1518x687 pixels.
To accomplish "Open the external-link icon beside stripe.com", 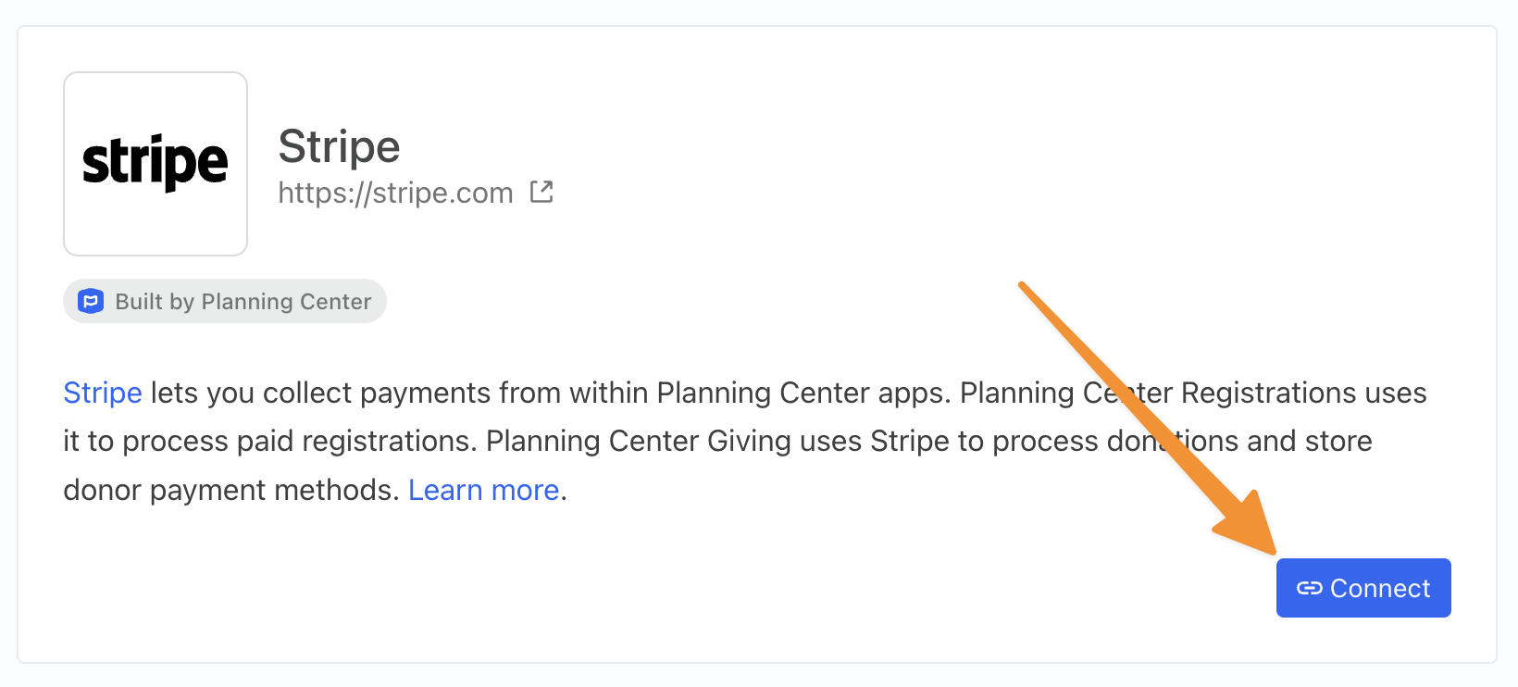I will 541,192.
